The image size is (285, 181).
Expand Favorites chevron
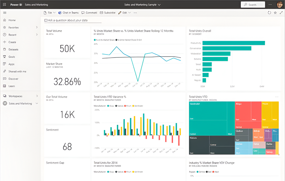[37, 27]
